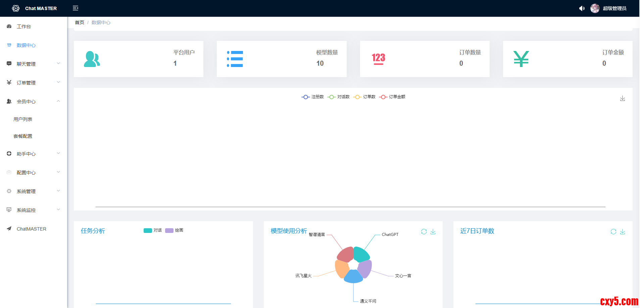Toggle the 订单金额 legend series
Screen dimensions: 640x308
pos(392,97)
